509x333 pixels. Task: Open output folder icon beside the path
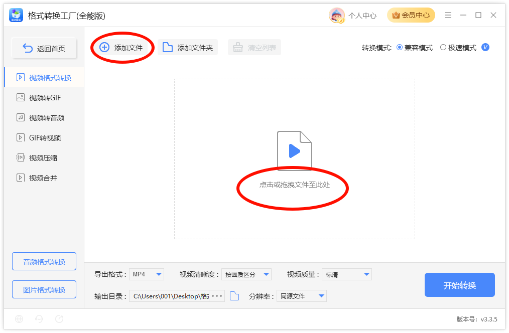point(234,296)
